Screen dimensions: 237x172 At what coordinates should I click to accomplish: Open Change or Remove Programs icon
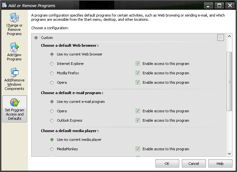(14, 24)
